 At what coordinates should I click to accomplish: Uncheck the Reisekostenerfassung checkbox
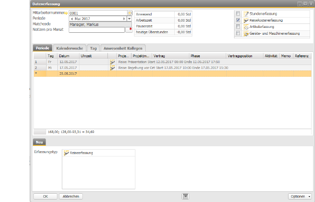tap(238, 21)
